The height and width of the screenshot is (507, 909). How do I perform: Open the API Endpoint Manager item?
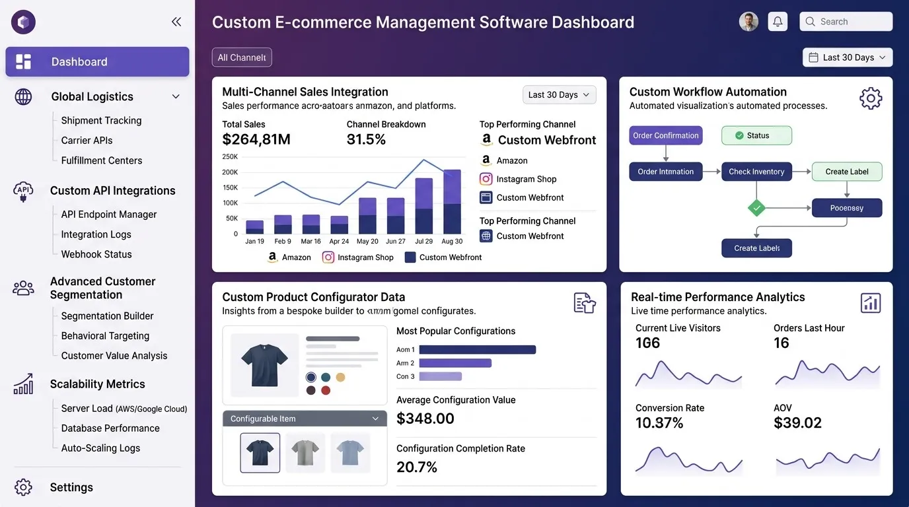(109, 215)
